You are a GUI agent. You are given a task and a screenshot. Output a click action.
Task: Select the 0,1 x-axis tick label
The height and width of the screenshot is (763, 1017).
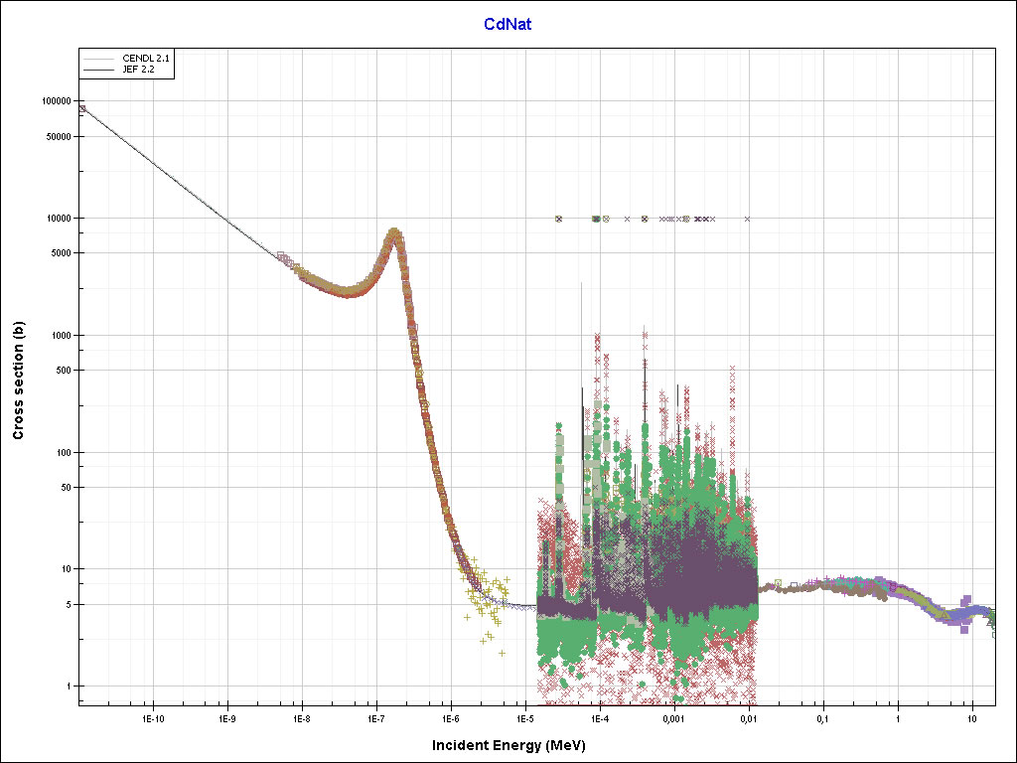pyautogui.click(x=822, y=717)
